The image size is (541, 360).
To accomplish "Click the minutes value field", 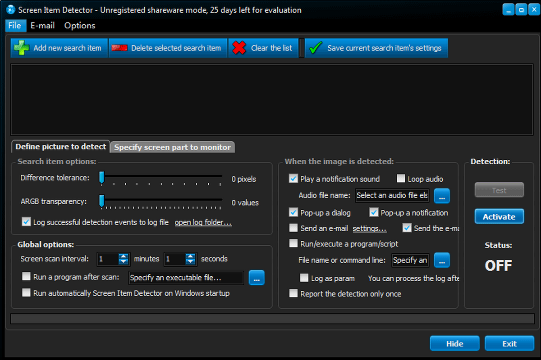I will point(108,259).
